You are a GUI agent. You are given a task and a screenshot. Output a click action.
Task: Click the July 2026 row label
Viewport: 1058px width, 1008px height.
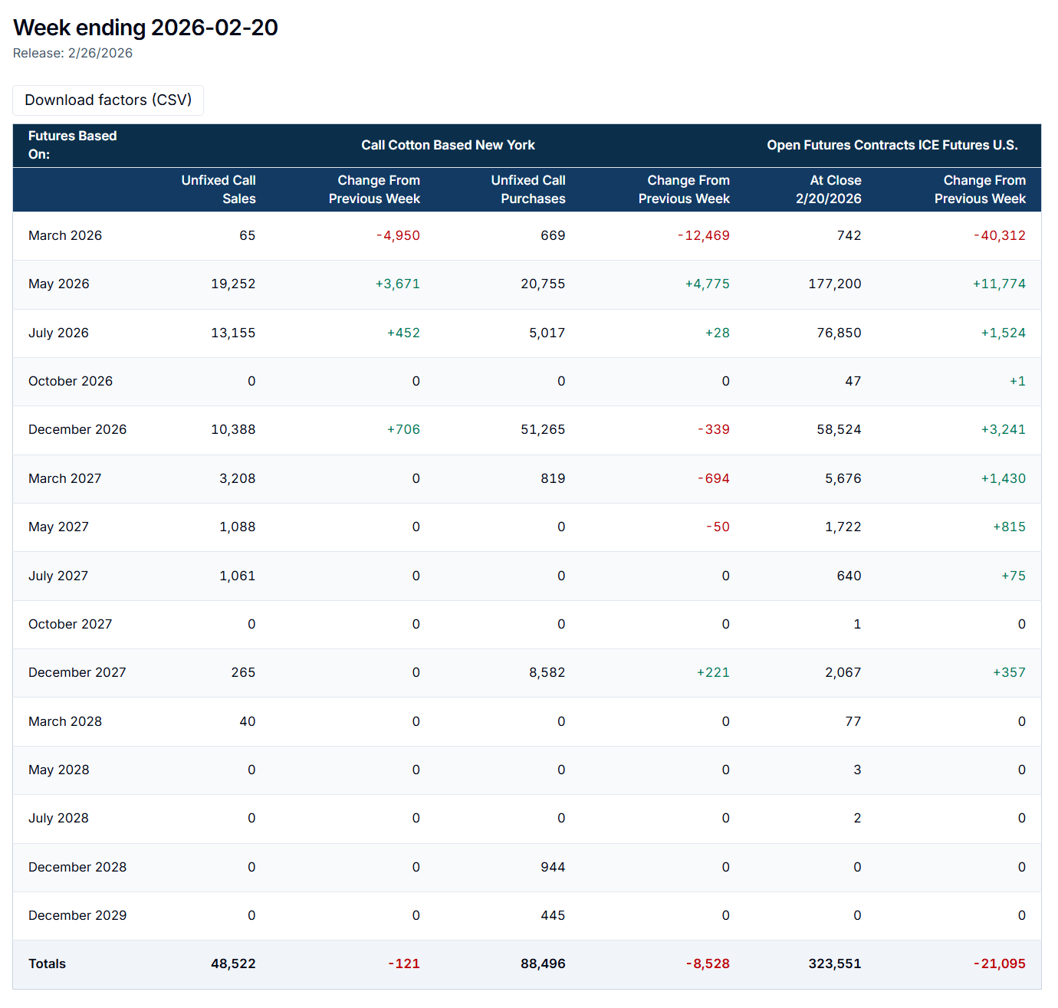click(x=58, y=333)
